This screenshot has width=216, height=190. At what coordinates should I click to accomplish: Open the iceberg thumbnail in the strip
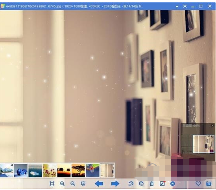(x=35, y=170)
